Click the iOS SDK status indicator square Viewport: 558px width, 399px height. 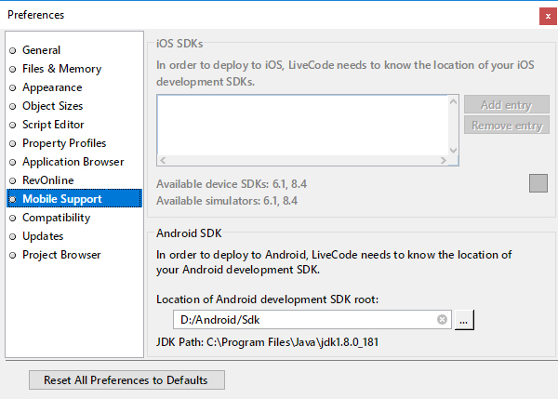click(538, 183)
